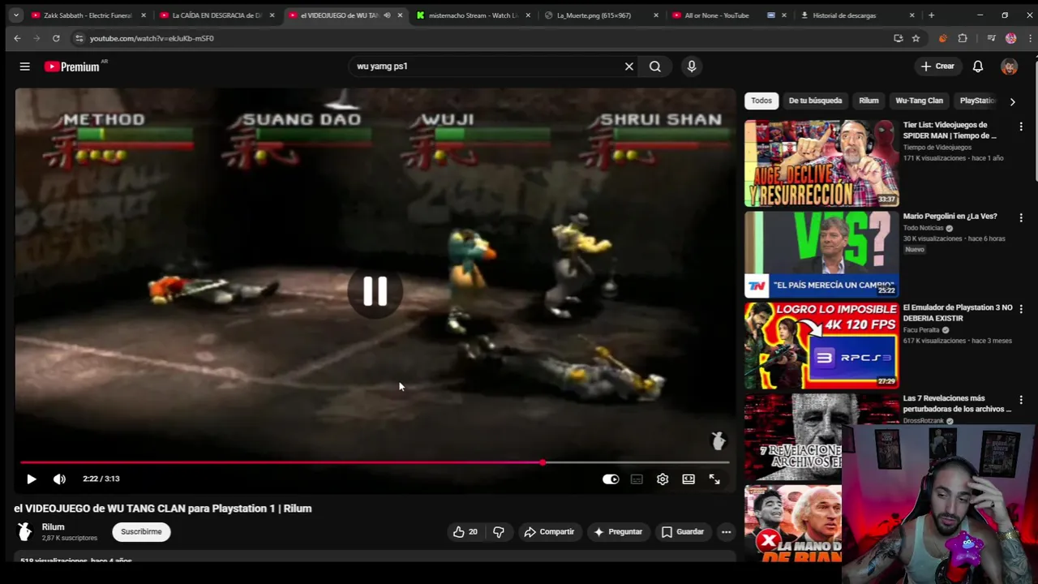1038x584 pixels.
Task: Go back with browser back arrow
Action: click(17, 38)
